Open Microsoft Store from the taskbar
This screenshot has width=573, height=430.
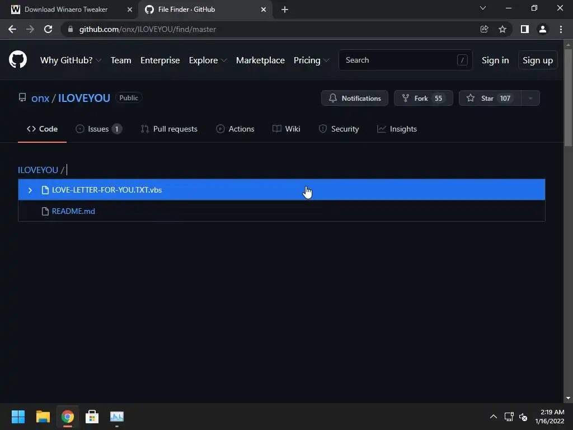[92, 417]
